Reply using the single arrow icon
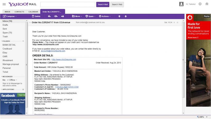211x119 pixels. click(49, 16)
